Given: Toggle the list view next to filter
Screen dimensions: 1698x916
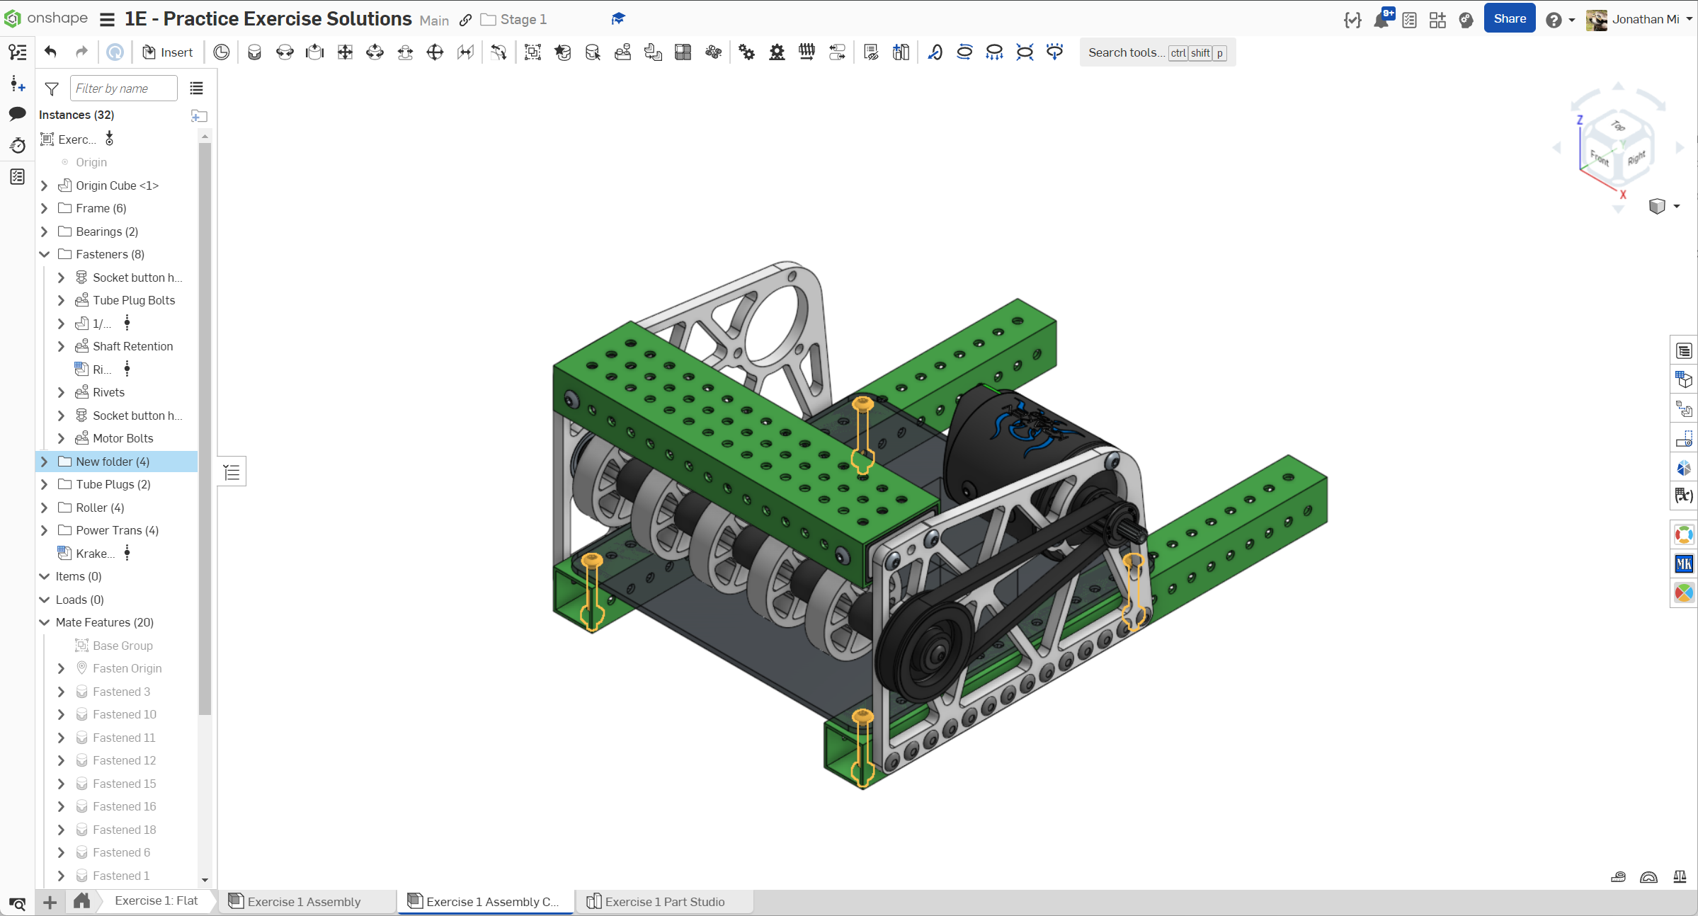Looking at the screenshot, I should tap(196, 88).
